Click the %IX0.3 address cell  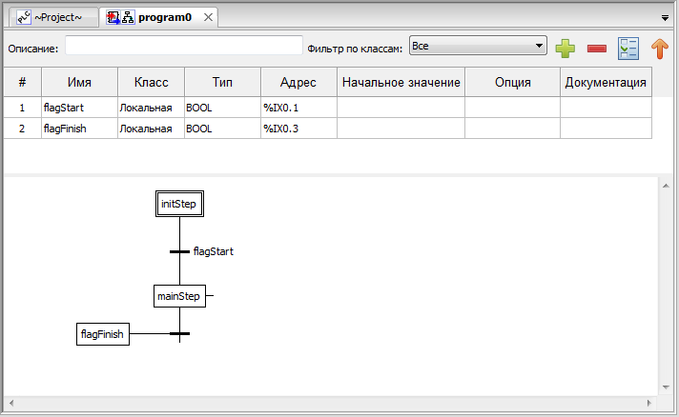(298, 129)
